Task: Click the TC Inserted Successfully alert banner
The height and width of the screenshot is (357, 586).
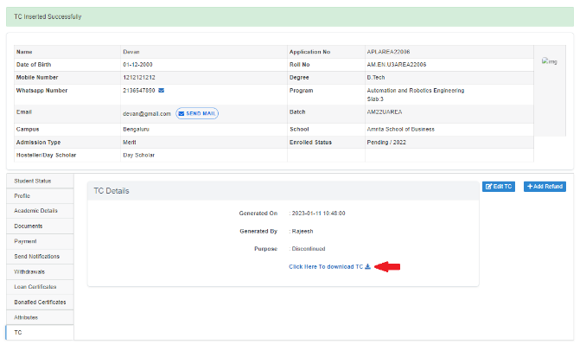Action: (292, 16)
